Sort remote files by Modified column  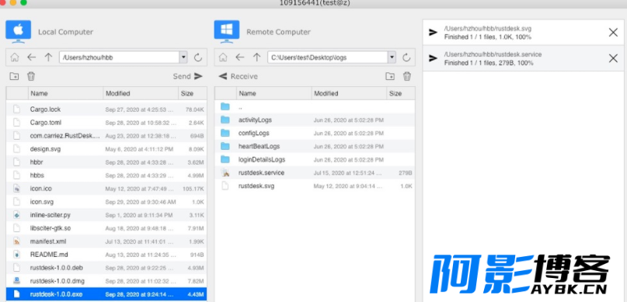pos(349,93)
